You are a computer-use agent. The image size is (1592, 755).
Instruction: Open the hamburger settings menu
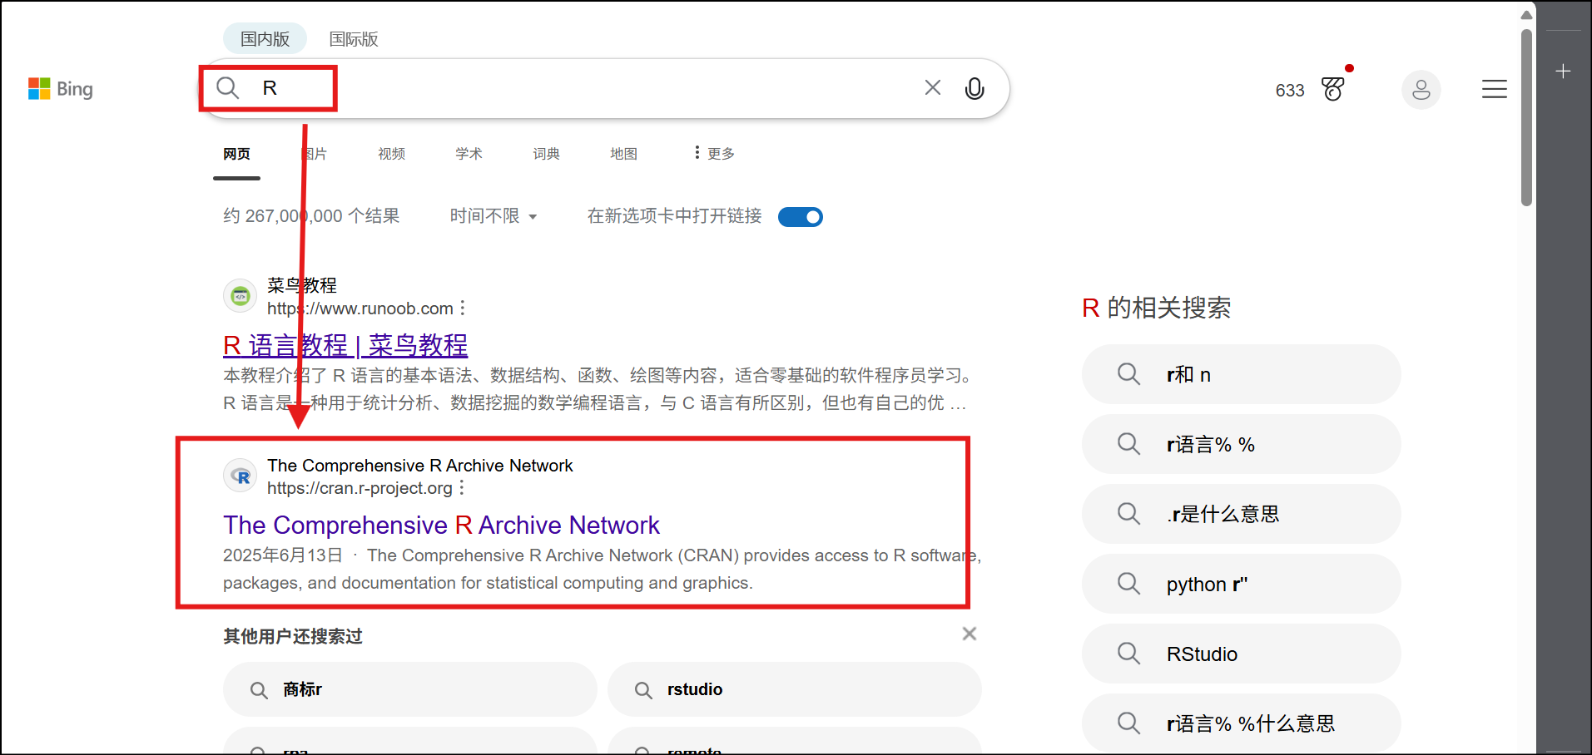pos(1495,89)
